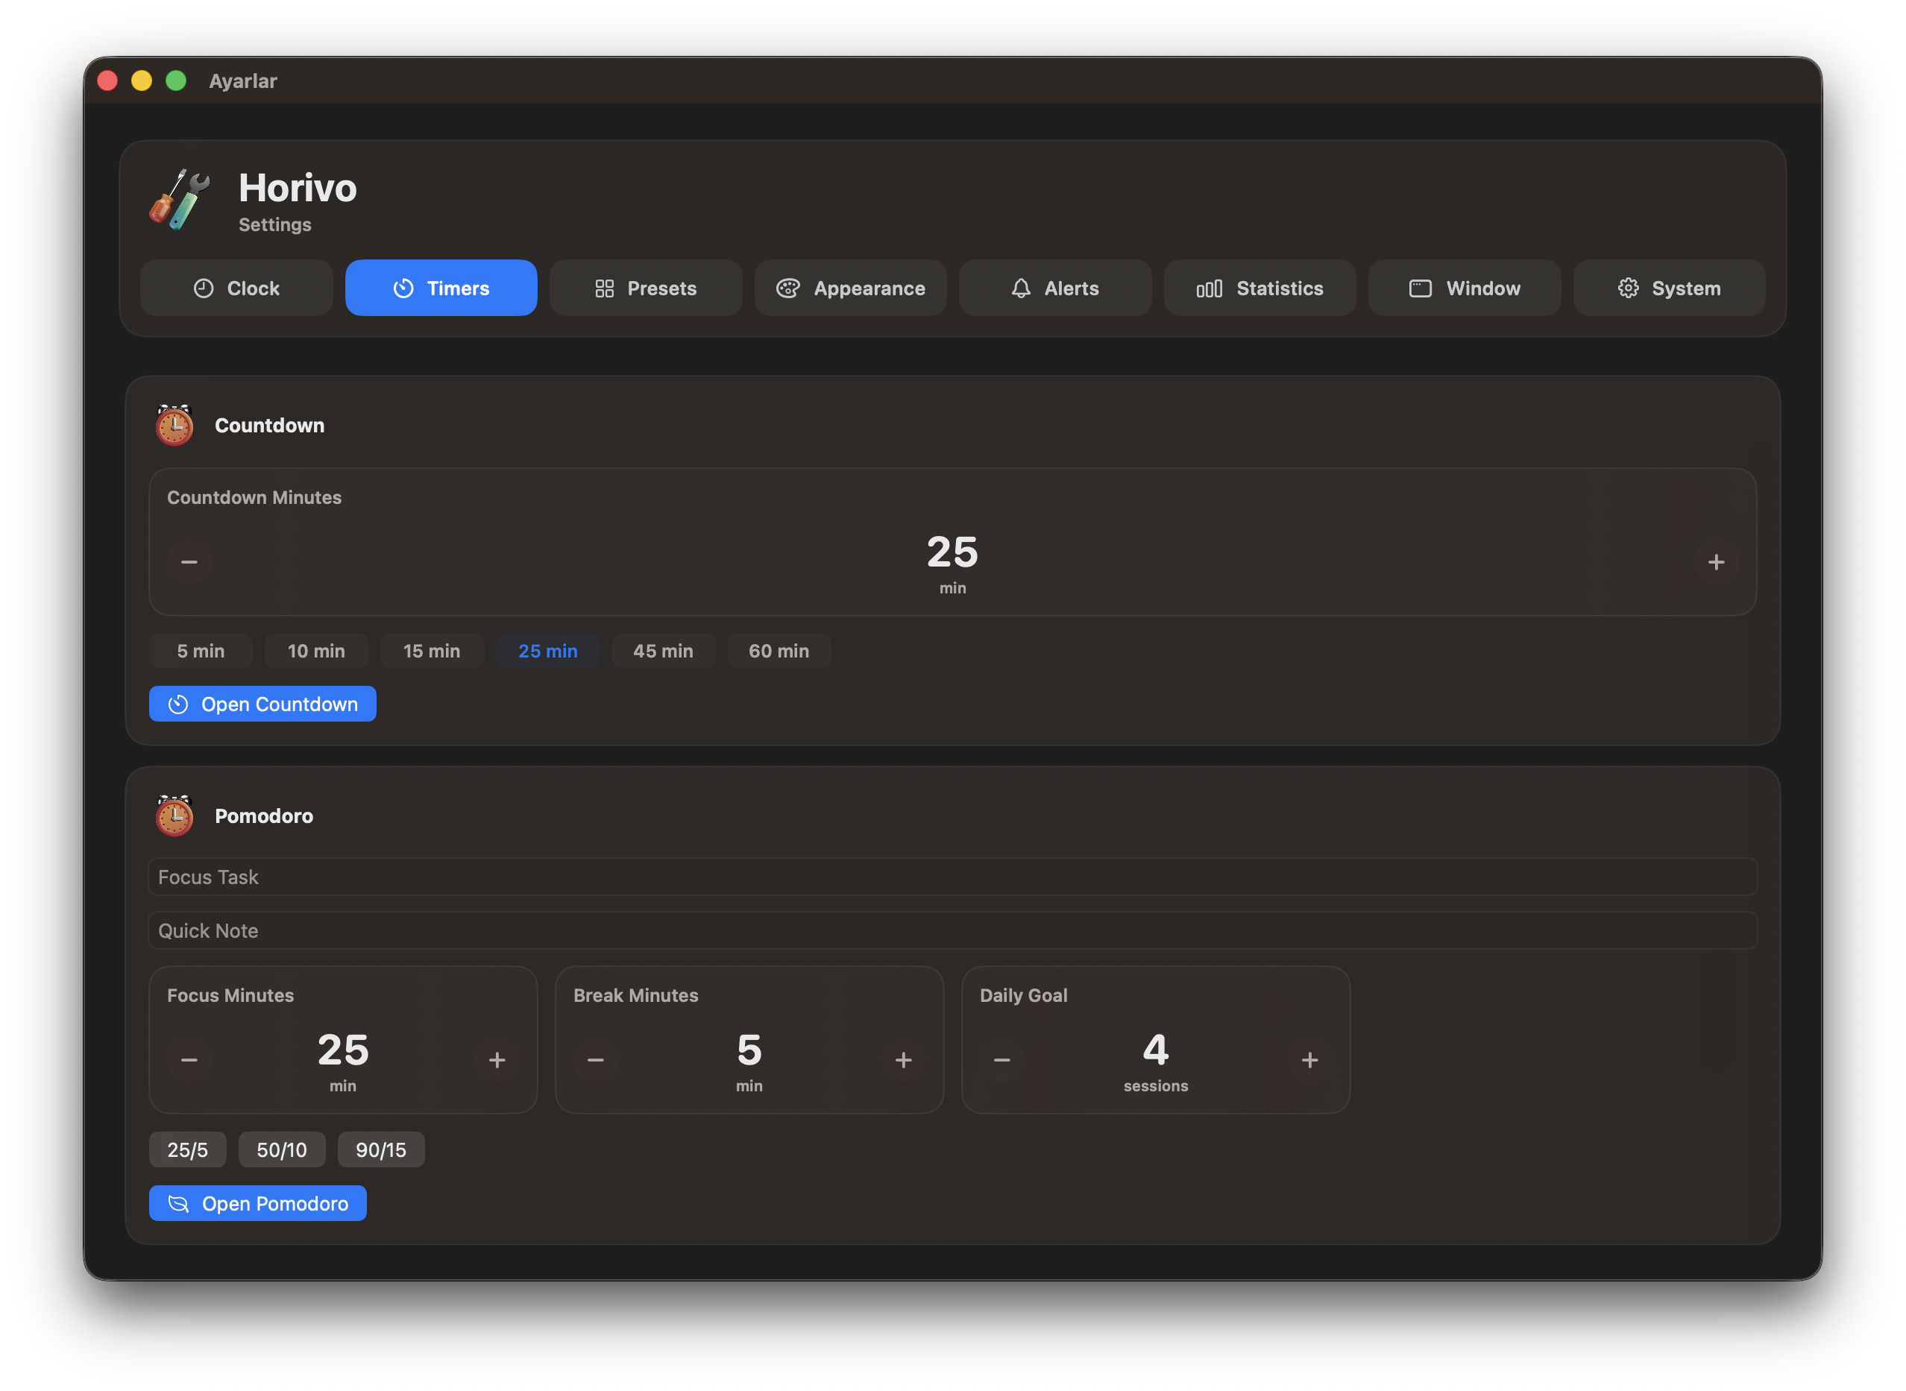Pick the 15 min countdown preset

(431, 651)
